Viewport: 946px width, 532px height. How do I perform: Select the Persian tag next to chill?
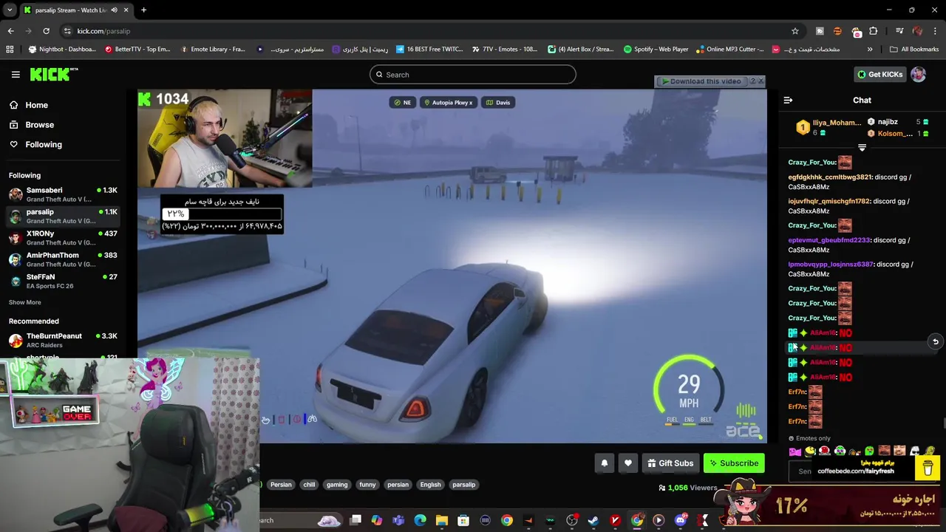pyautogui.click(x=281, y=485)
